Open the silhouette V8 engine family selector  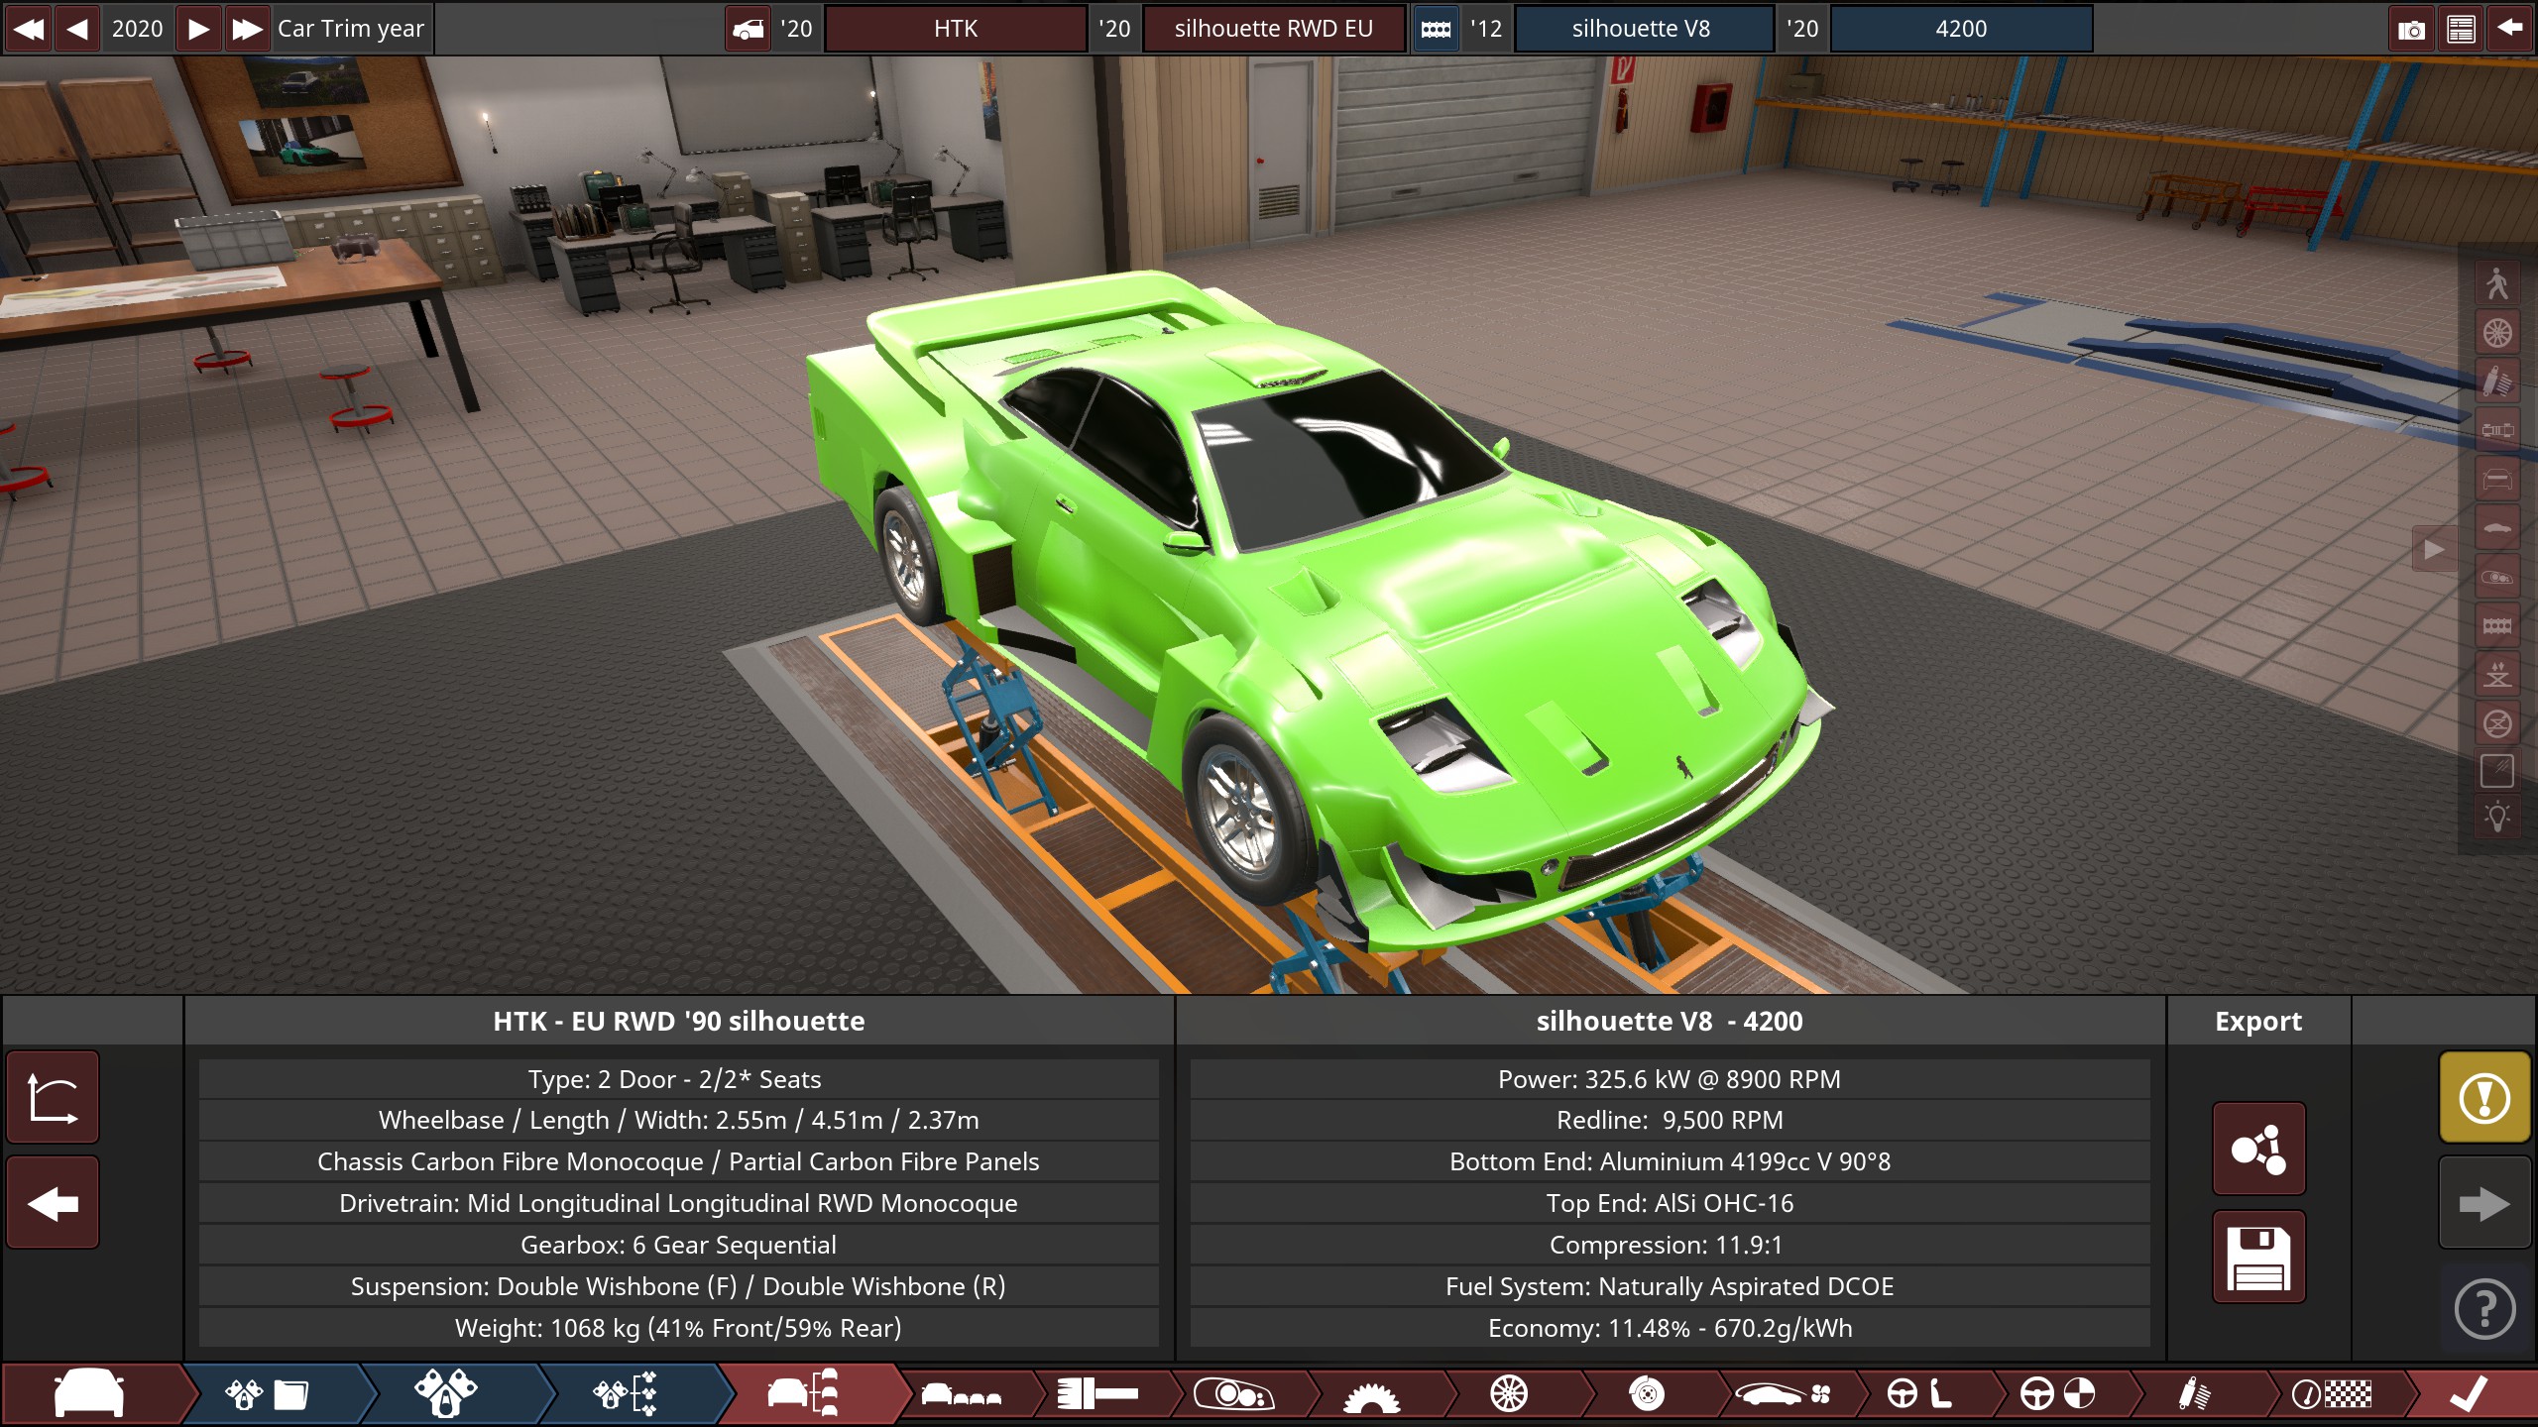(1642, 28)
